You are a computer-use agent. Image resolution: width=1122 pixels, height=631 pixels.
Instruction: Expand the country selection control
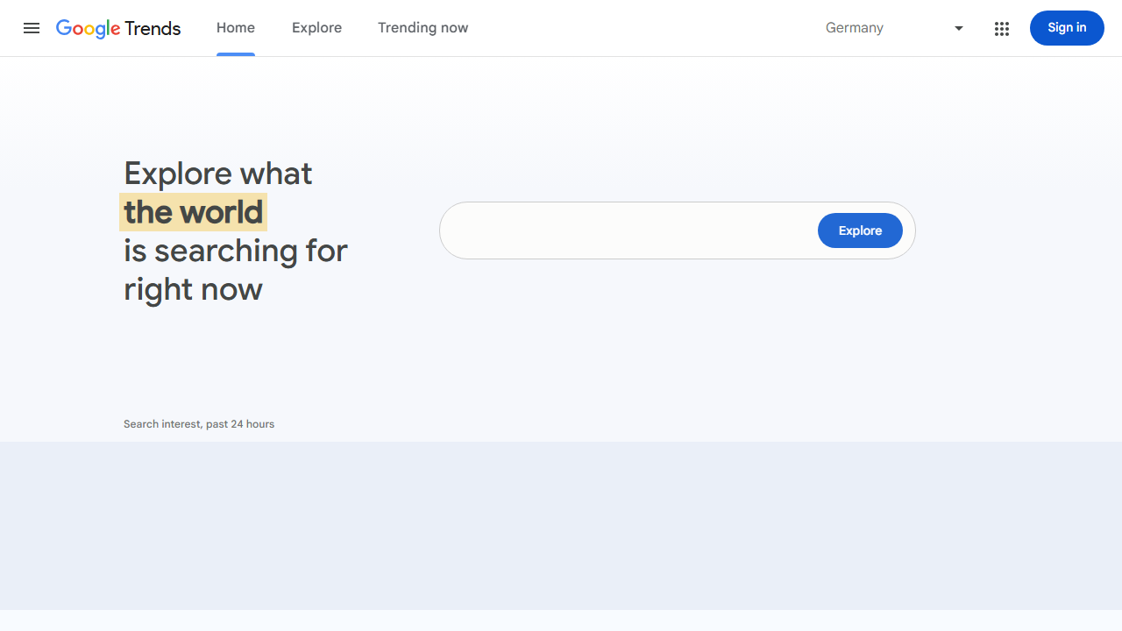(894, 28)
